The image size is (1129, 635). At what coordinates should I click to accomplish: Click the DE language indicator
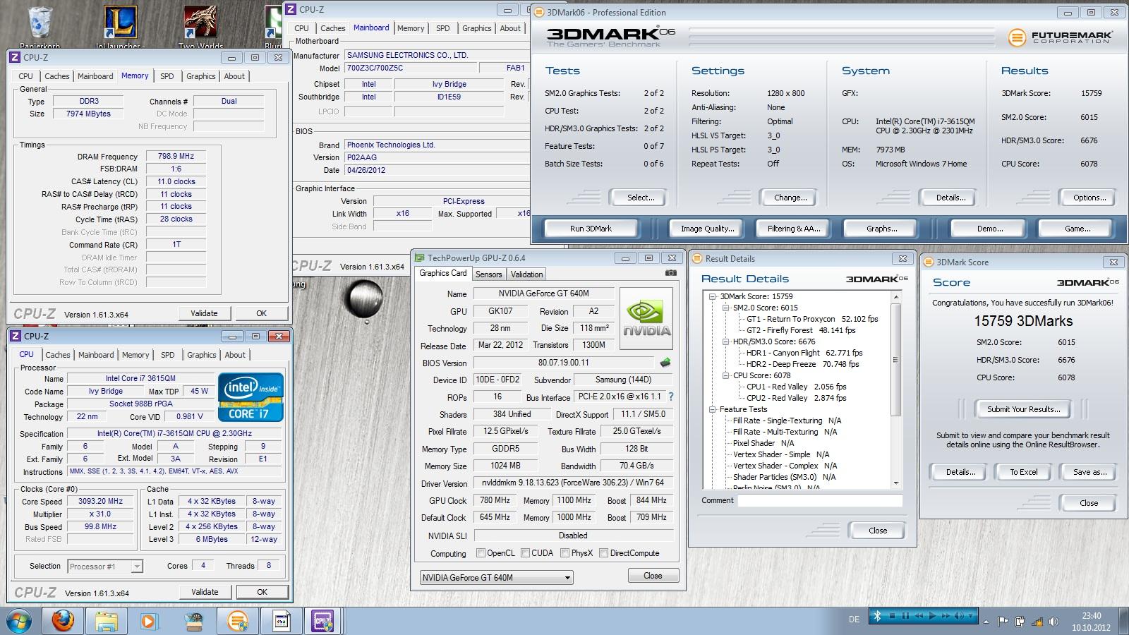point(854,619)
